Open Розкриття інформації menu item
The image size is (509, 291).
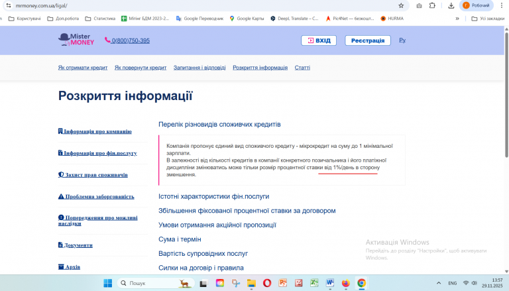[260, 68]
